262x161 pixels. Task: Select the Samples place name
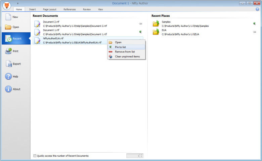coord(166,22)
